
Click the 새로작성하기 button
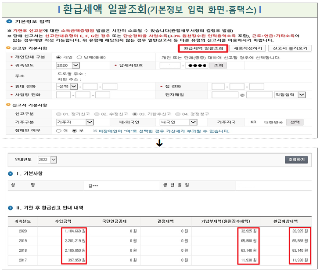click(248, 48)
